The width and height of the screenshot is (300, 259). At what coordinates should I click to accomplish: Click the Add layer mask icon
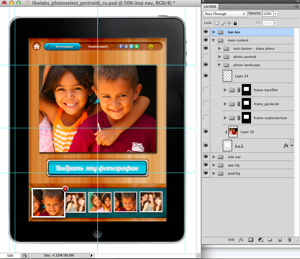click(x=251, y=240)
